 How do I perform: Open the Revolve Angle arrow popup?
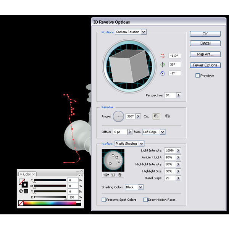tap(138, 116)
